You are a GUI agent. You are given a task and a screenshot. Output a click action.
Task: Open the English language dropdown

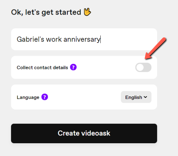tap(136, 97)
